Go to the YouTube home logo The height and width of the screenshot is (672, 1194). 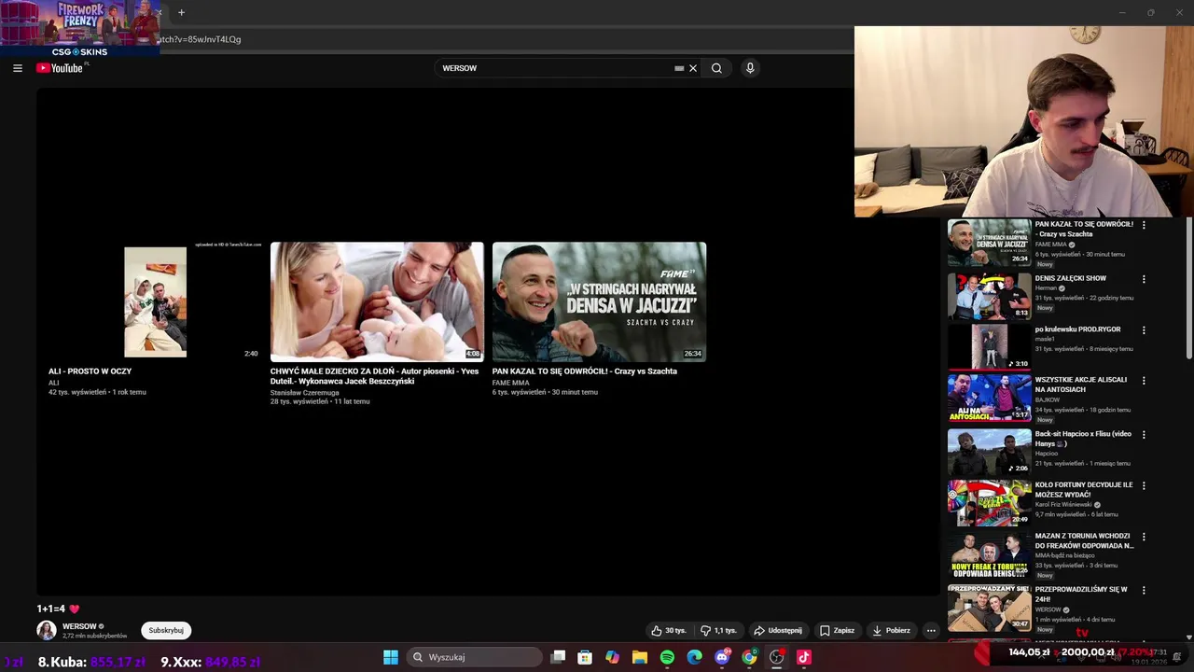pyautogui.click(x=61, y=68)
